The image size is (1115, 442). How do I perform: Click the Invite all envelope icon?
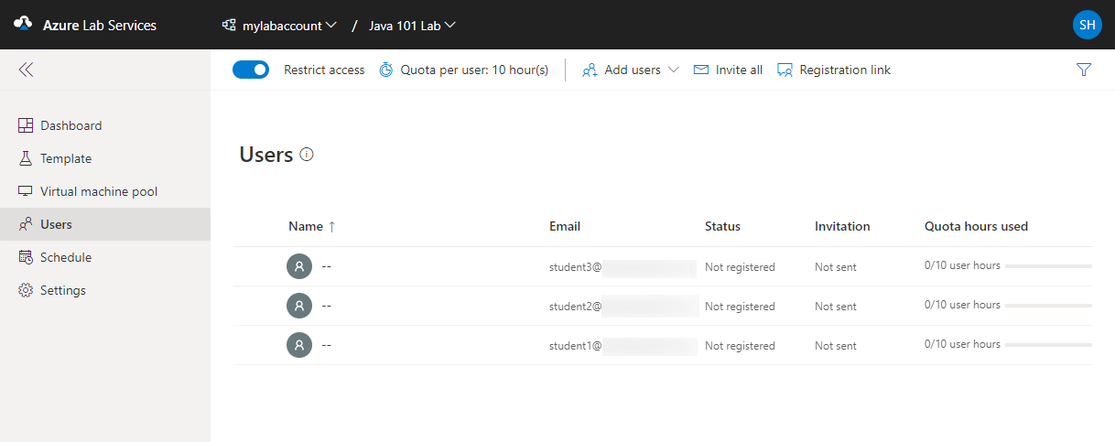701,70
